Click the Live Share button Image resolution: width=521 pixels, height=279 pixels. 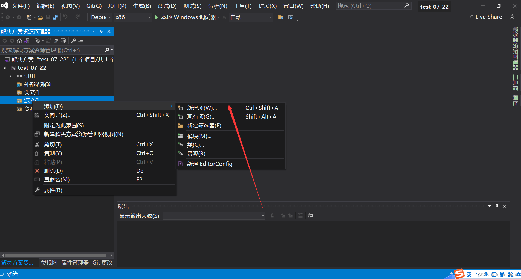point(485,17)
